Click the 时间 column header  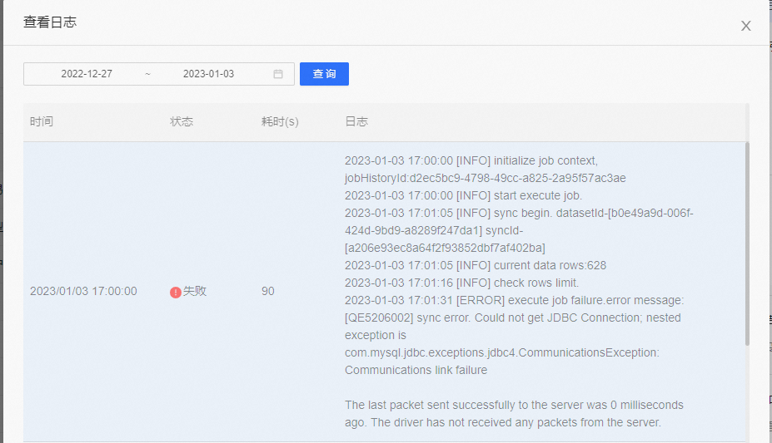tap(42, 121)
